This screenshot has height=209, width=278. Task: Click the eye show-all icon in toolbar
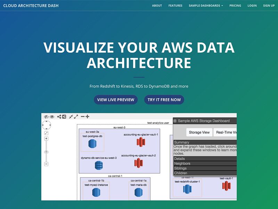tap(52, 117)
